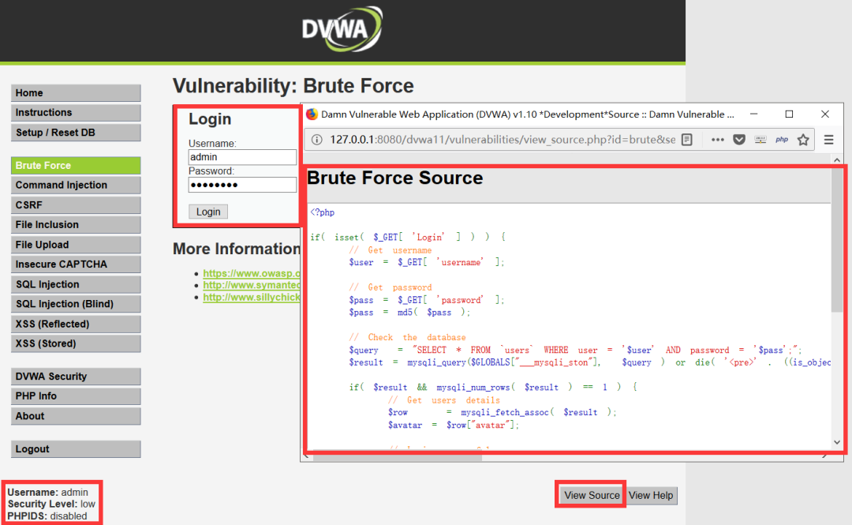The width and height of the screenshot is (852, 525).
Task: Click View Source button
Action: pos(591,495)
